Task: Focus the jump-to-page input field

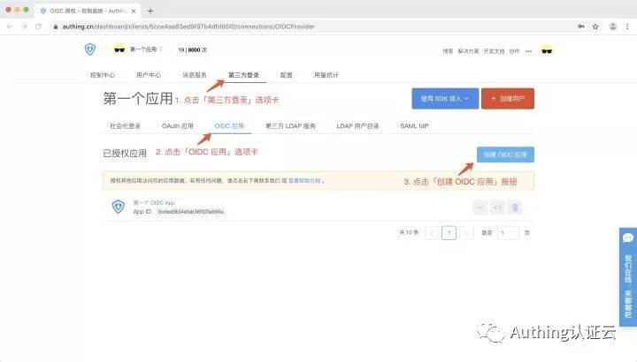Action: tap(508, 233)
